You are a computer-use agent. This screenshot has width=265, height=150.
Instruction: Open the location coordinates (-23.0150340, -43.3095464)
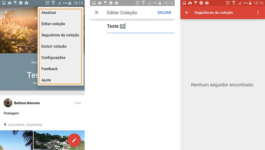(x=25, y=125)
